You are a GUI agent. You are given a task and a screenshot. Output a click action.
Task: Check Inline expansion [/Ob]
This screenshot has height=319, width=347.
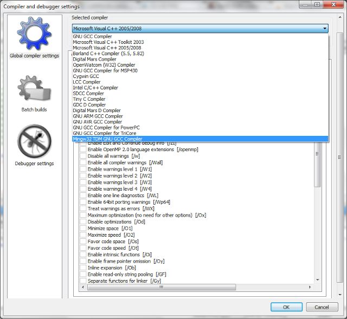coord(83,268)
